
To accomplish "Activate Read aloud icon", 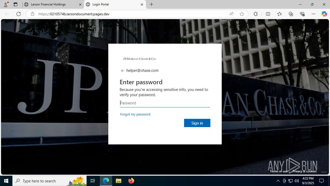I will (232, 14).
